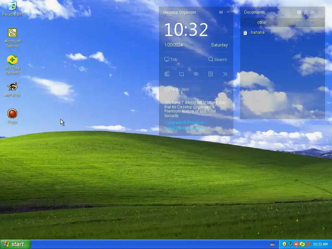Viewport: 332px width, 249px height.
Task: Click the yellow security shield tray icon
Action: [284, 244]
